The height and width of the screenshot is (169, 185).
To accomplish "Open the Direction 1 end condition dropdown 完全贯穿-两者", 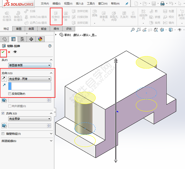I will pos(30,79).
